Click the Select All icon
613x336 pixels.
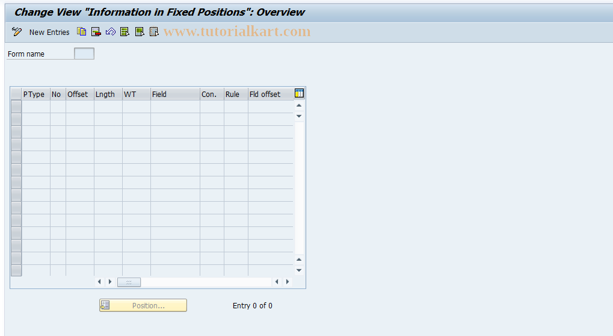pyautogui.click(x=125, y=32)
